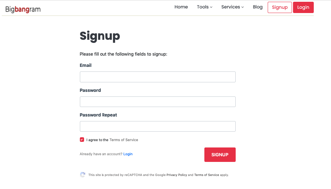Open the Google Privacy Policy link

coord(177,175)
